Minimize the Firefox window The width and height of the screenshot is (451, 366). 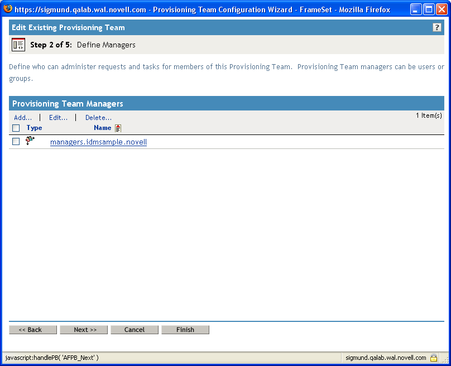[x=415, y=9]
